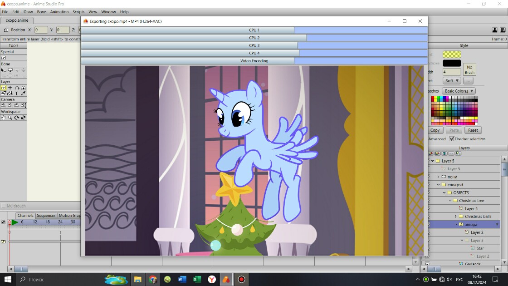Click the Fill color checkered swatch
This screenshot has width=508, height=286.
point(452,54)
